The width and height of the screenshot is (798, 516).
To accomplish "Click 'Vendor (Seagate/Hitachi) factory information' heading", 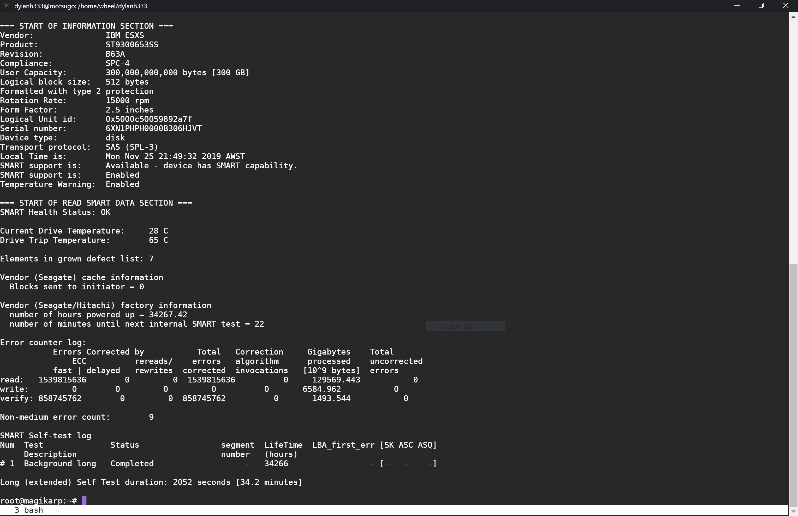I will (106, 305).
